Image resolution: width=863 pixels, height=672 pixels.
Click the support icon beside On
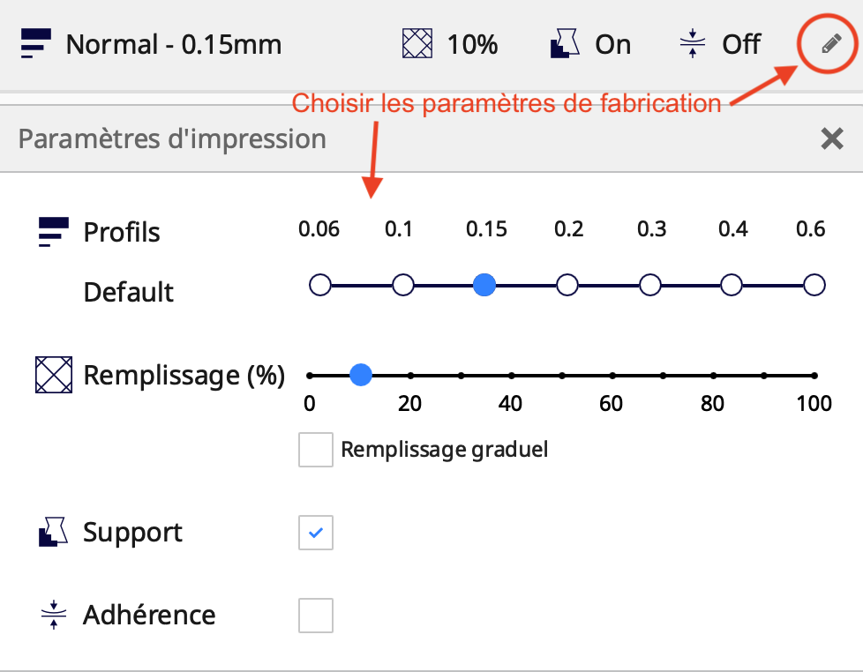tap(564, 43)
